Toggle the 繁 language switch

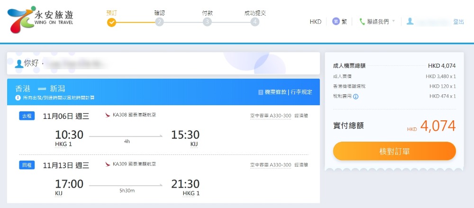tap(340, 21)
